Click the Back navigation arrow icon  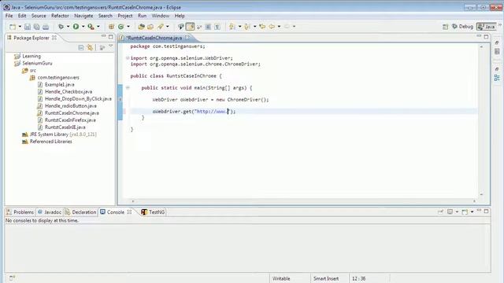pos(272,27)
